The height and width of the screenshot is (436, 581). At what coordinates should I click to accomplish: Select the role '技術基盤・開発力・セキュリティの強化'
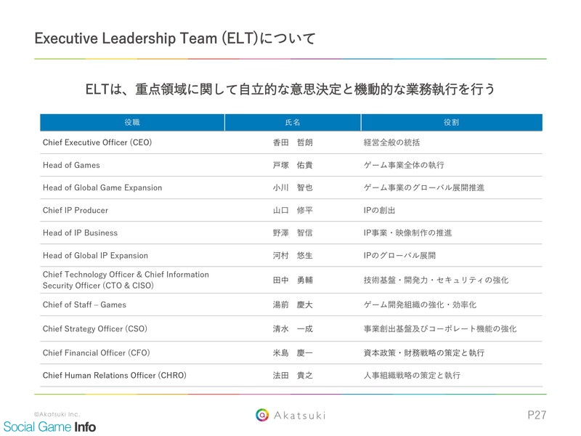pos(436,280)
